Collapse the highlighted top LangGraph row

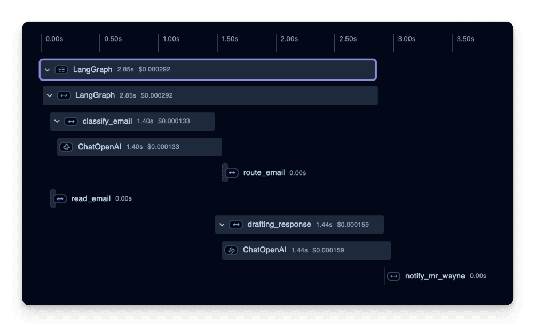point(48,69)
